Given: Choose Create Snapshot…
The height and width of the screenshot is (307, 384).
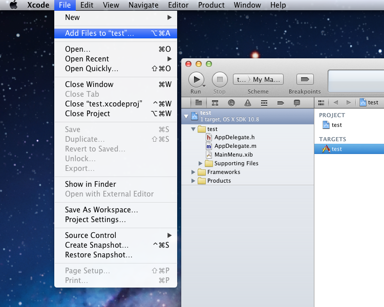Looking at the screenshot, I should (x=116, y=245).
